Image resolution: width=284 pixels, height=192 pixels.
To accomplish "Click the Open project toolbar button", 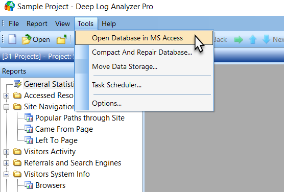I will [x=36, y=39].
